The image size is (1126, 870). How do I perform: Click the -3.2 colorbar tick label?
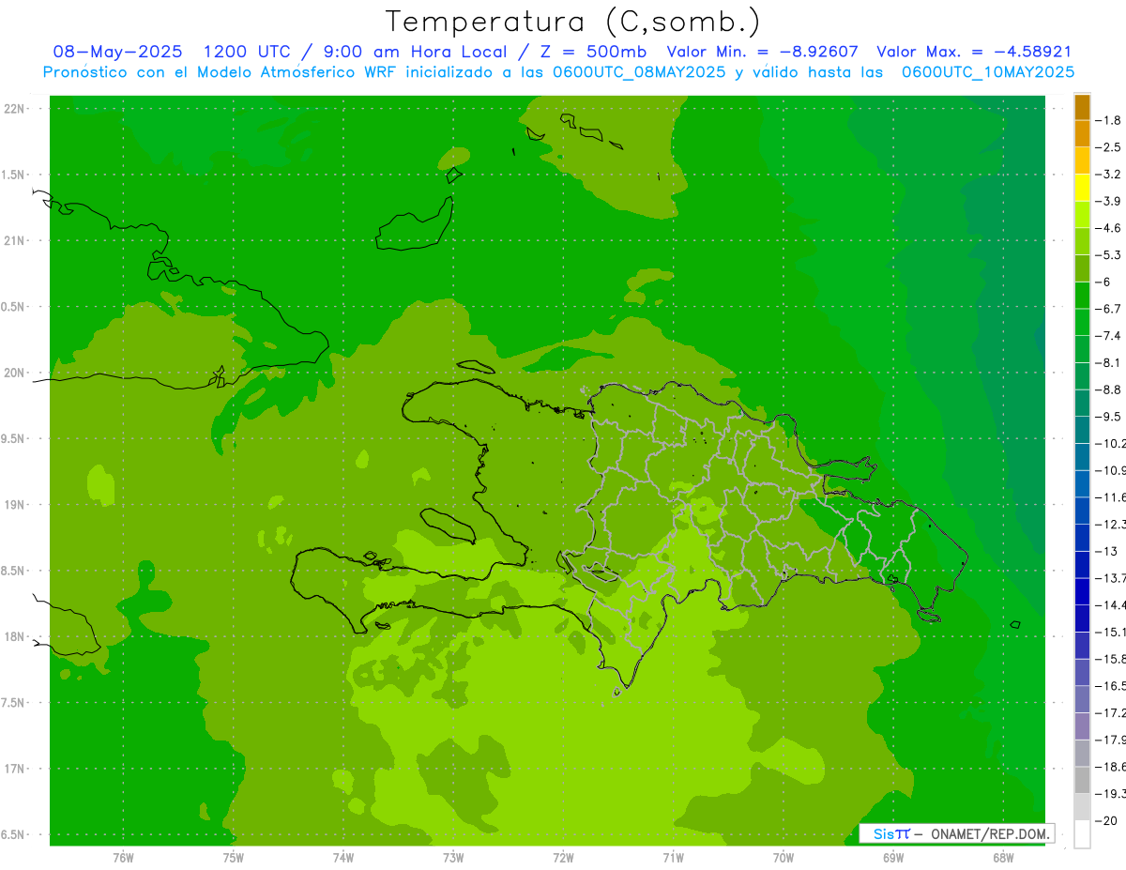(x=1108, y=175)
